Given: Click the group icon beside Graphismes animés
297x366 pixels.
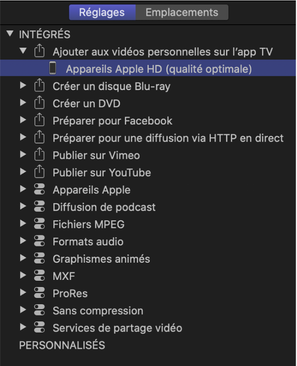Looking at the screenshot, I should coord(39,258).
